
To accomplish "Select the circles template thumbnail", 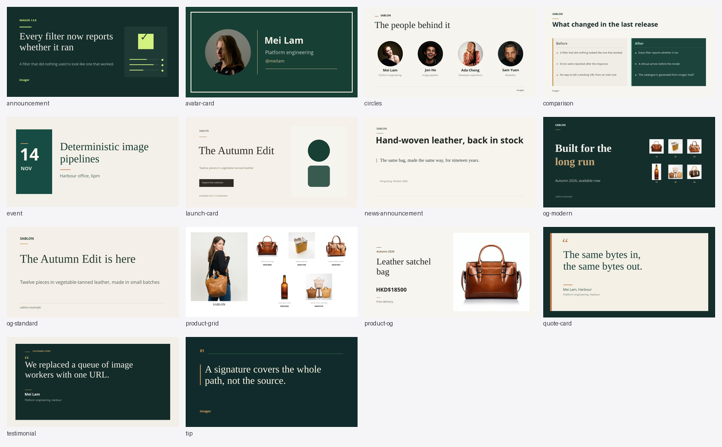I will [x=450, y=52].
